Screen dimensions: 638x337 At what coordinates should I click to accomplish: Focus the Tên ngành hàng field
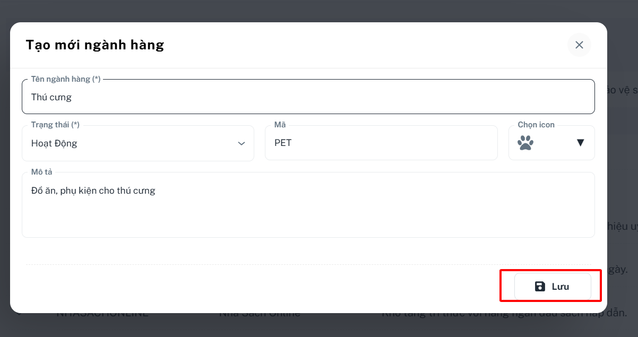(x=308, y=97)
